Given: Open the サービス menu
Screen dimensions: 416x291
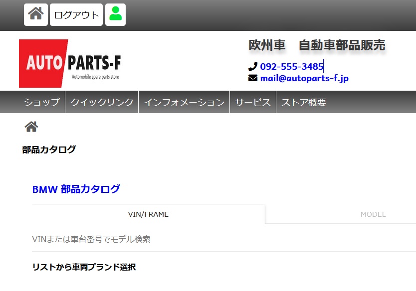Looking at the screenshot, I should click(253, 102).
